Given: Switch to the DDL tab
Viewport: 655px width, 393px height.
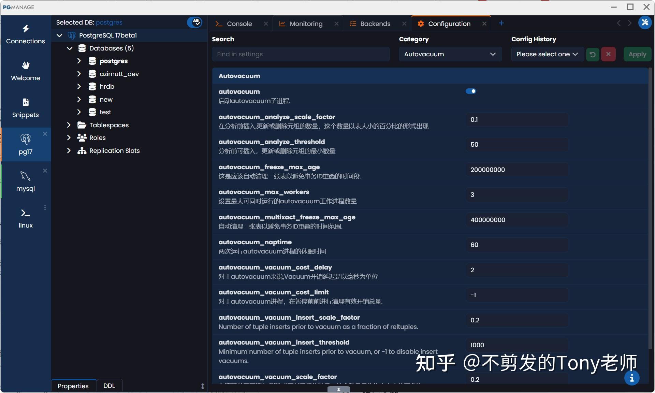Looking at the screenshot, I should click(109, 385).
